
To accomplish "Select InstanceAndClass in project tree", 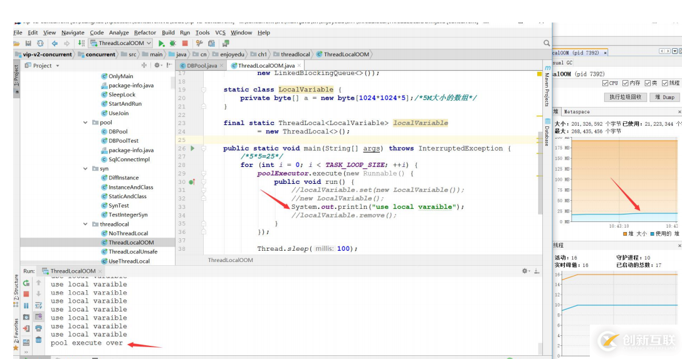I will [x=130, y=187].
